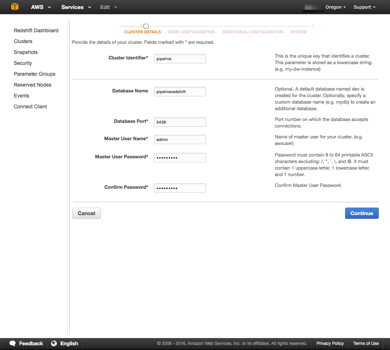Focus the Master User Password field
This screenshot has width=390, height=350.
pos(180,158)
